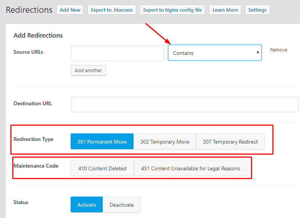The height and width of the screenshot is (218, 300).
Task: Choose 302 Temporary Move option
Action: click(x=165, y=141)
